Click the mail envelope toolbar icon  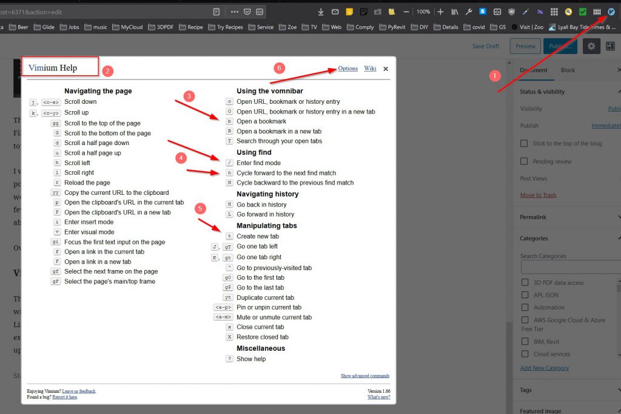[335, 12]
